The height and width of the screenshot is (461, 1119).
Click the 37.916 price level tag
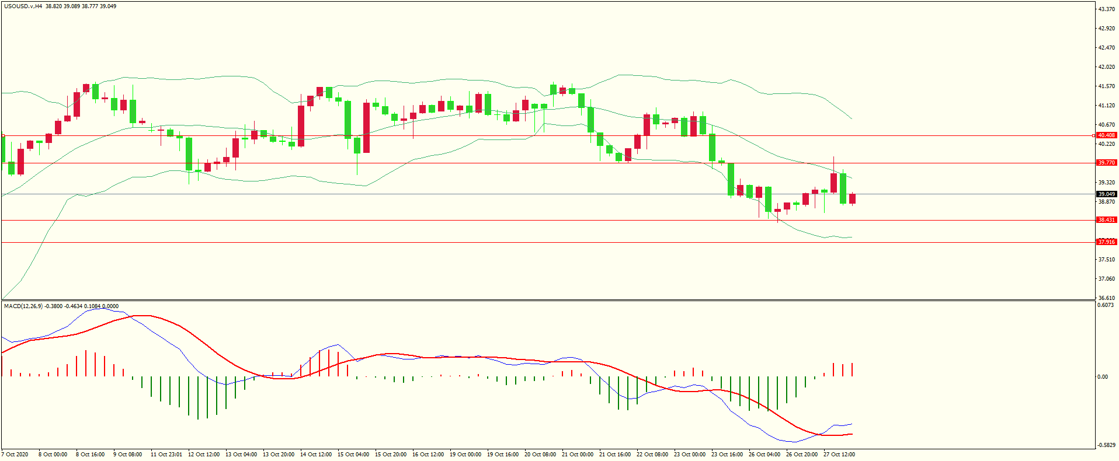click(1107, 242)
